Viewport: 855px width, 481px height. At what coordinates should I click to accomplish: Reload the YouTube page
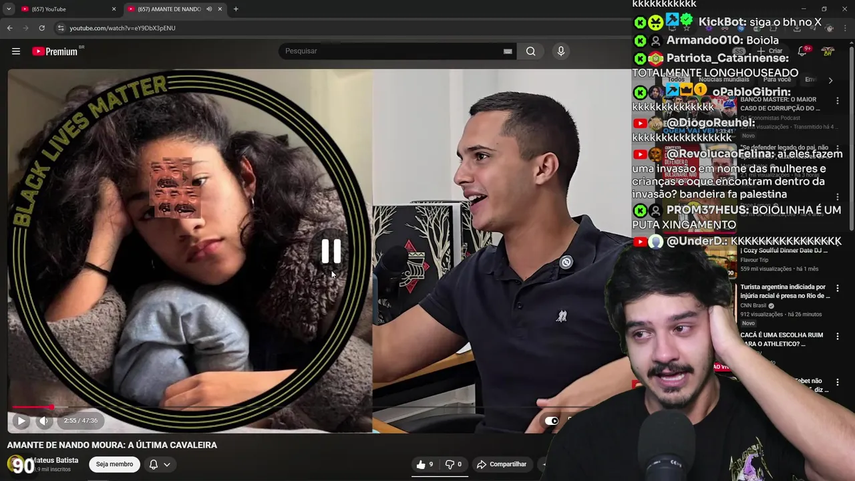coord(41,28)
